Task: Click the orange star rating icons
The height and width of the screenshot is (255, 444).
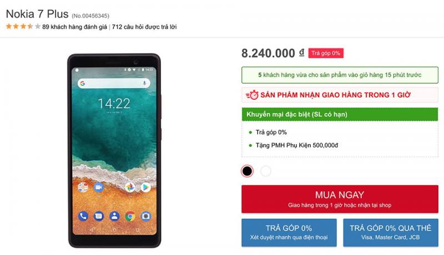Action: click(23, 27)
